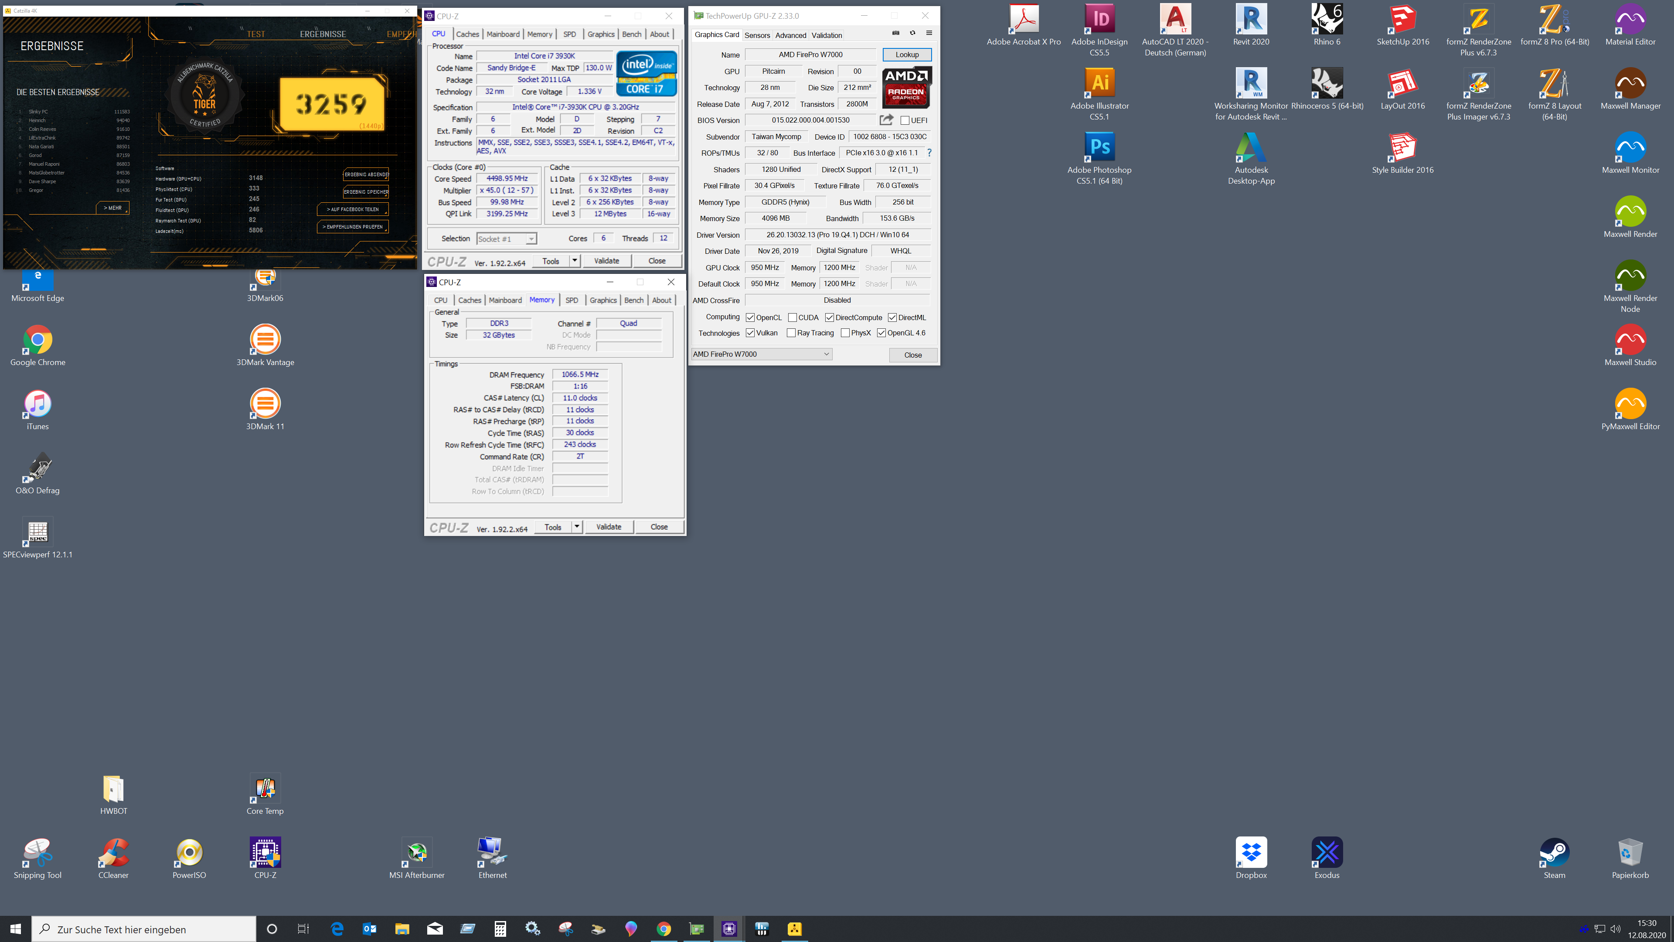Click the MEHR button in Catzilla
This screenshot has height=942, width=1674.
click(112, 208)
